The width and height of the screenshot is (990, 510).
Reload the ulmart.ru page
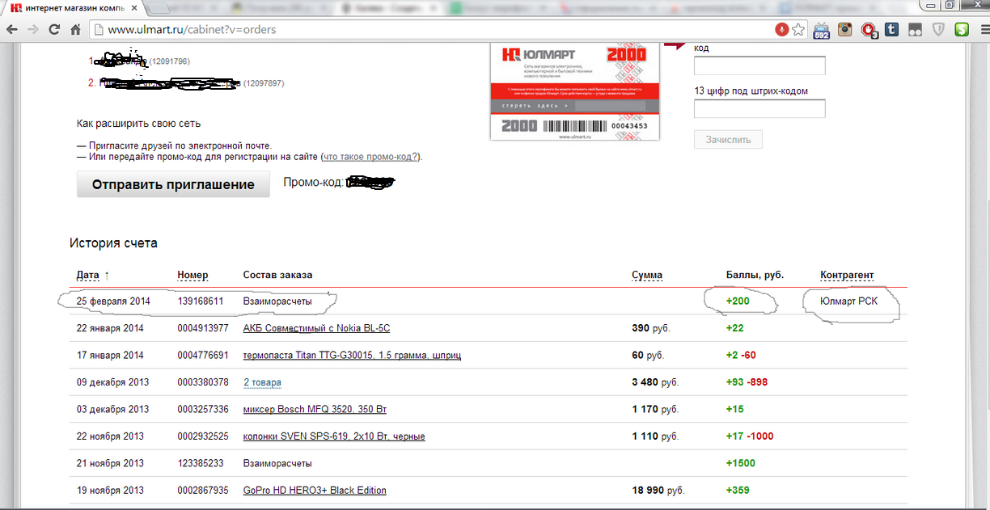point(54,30)
